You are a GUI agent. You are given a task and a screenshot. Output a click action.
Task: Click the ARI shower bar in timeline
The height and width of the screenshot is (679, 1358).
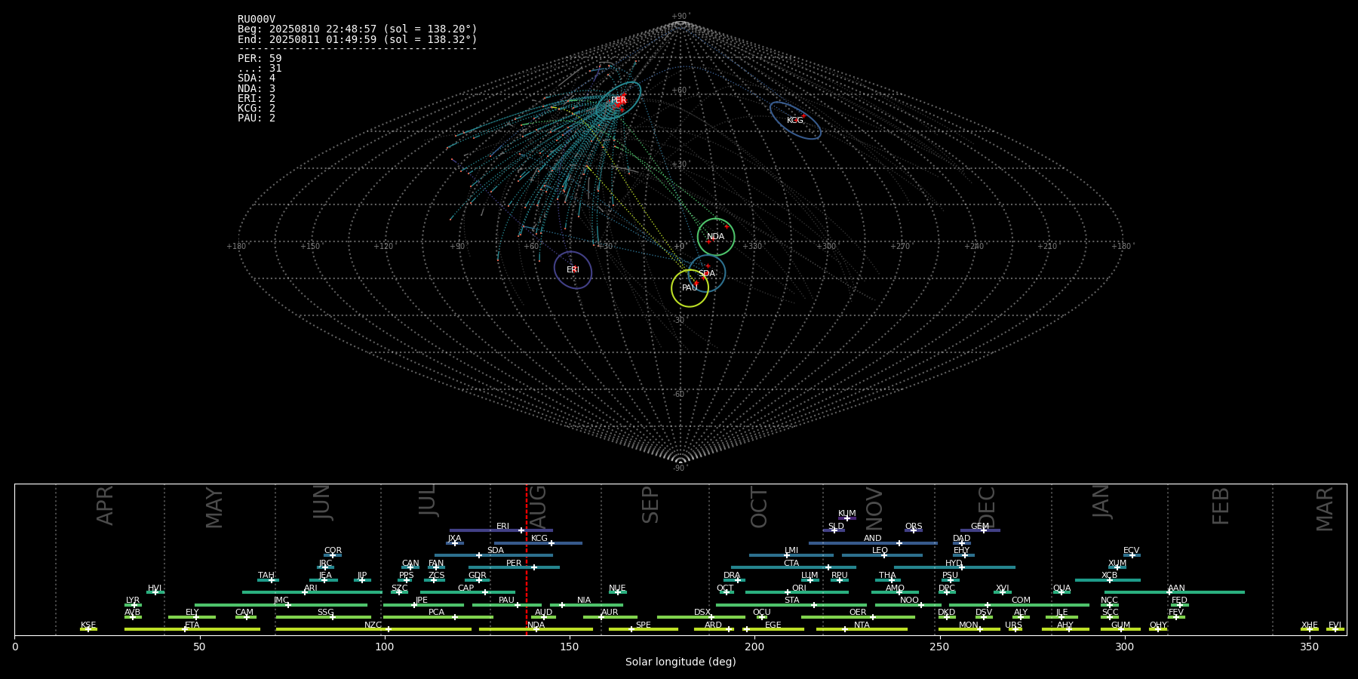(312, 592)
